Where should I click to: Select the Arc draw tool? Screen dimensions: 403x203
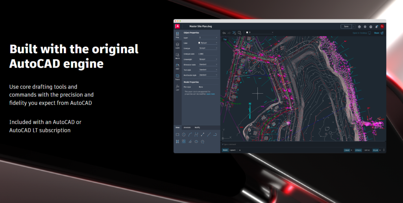(190, 135)
